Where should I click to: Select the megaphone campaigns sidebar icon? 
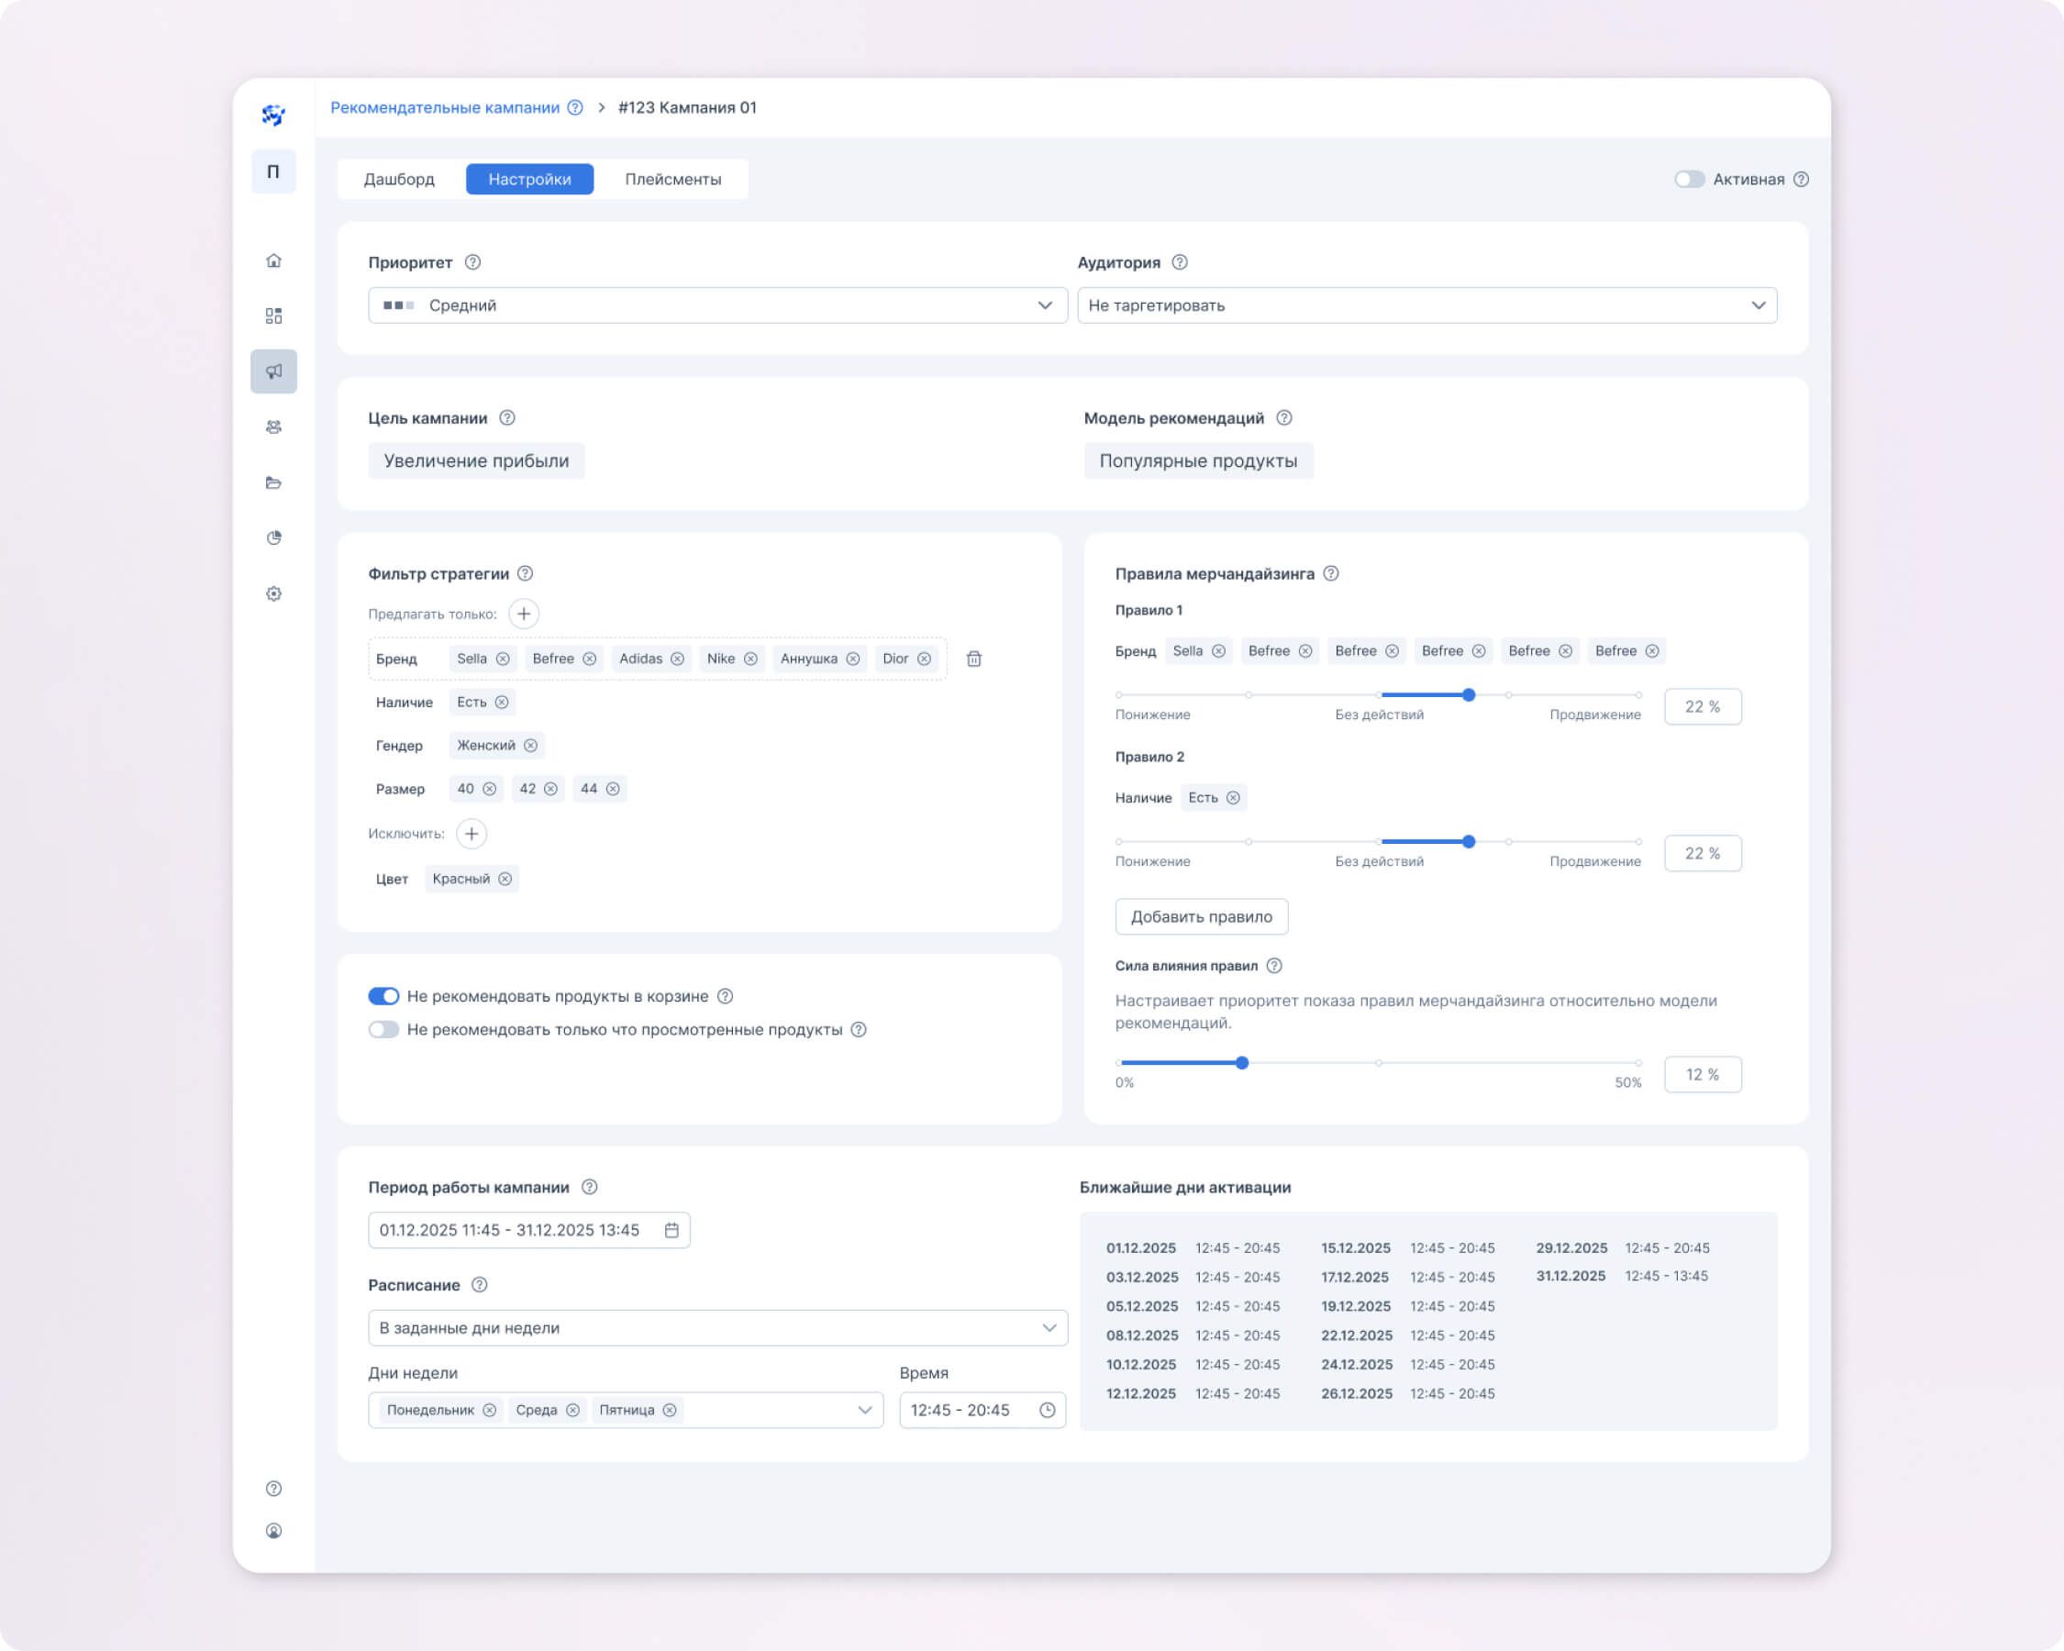pos(273,371)
